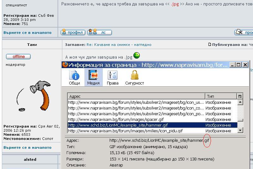Switch to the Права permissions tab

(113, 78)
